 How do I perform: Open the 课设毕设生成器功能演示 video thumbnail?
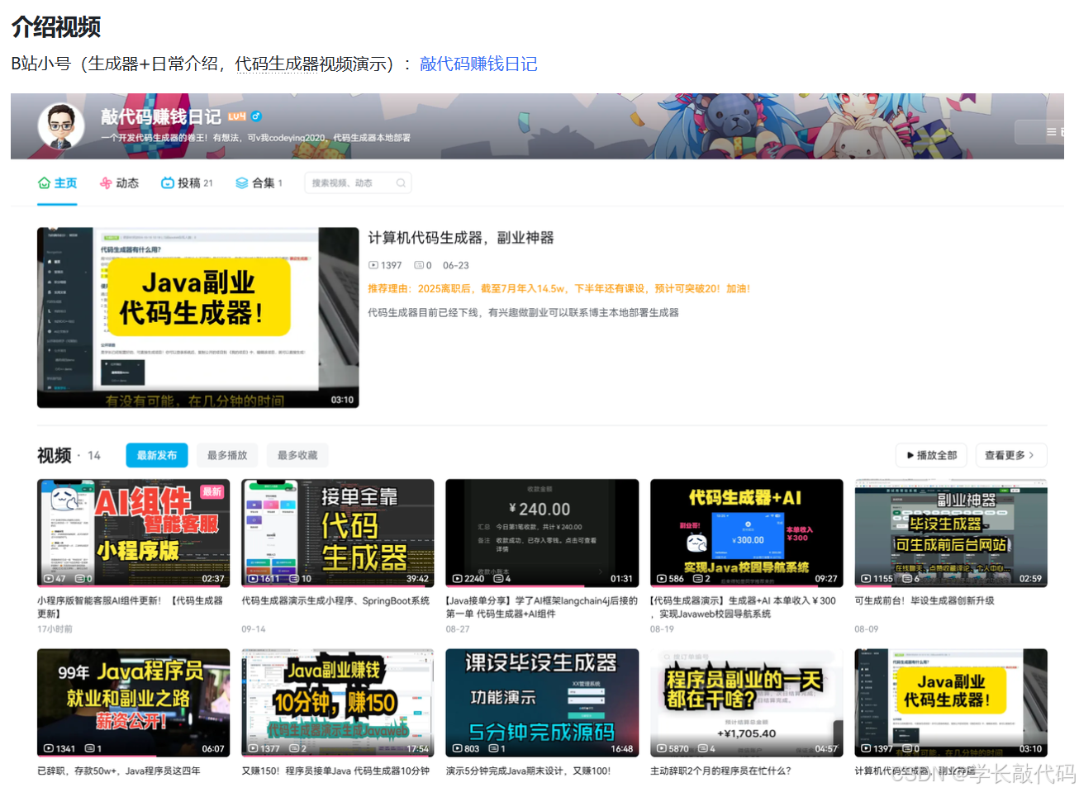point(541,702)
